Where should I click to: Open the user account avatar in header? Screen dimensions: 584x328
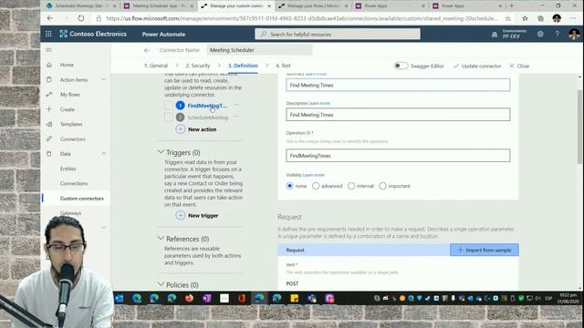[574, 34]
